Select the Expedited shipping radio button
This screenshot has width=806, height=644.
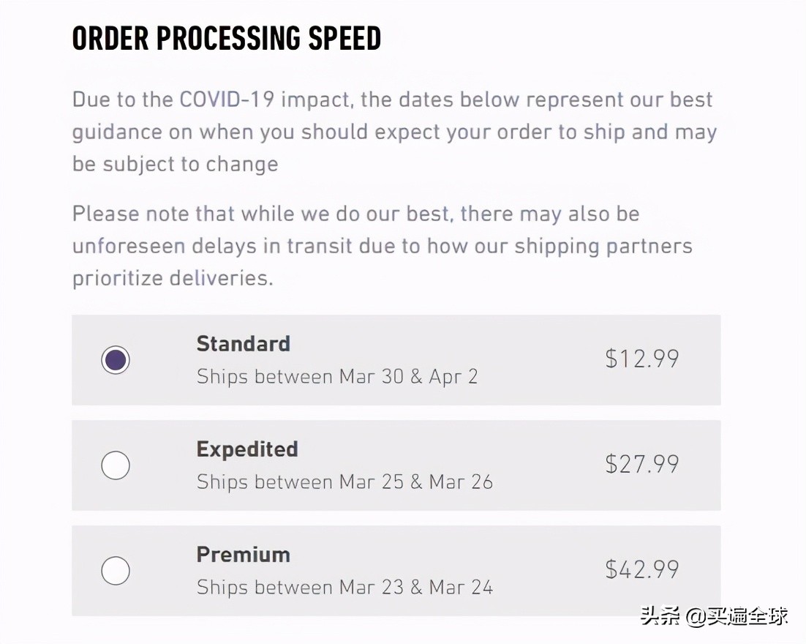coord(115,465)
